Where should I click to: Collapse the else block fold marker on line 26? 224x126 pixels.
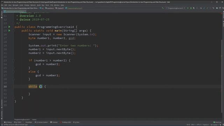tap(14, 71)
